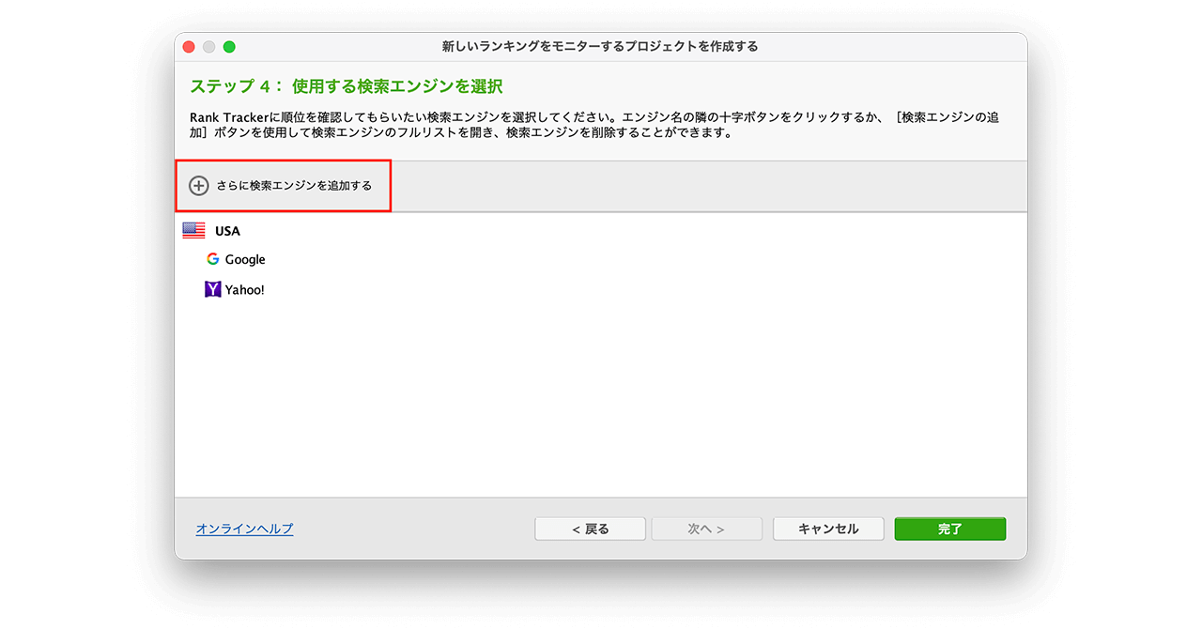This screenshot has height=629, width=1202.
Task: Finish the wizard with the green 完了 button
Action: [x=949, y=529]
